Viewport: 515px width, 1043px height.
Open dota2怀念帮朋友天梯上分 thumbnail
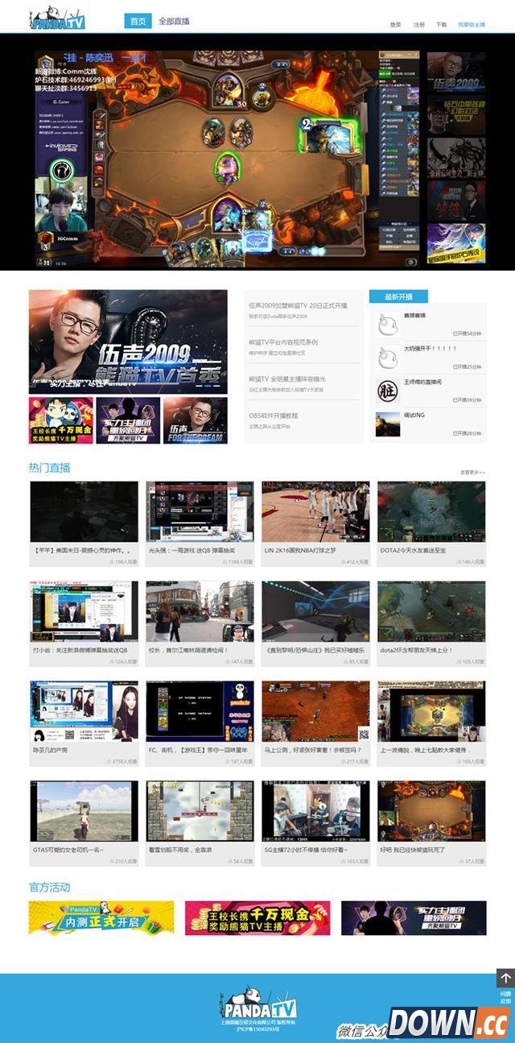[431, 611]
